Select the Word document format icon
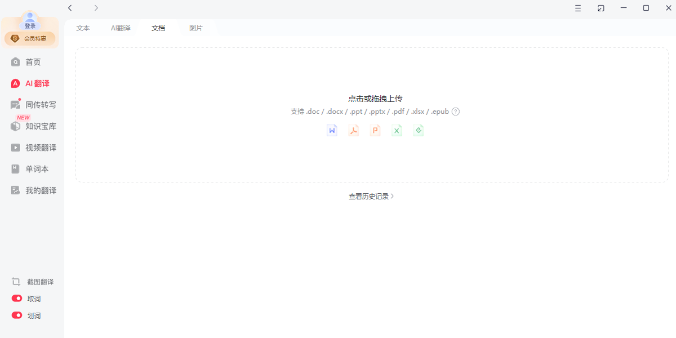Image resolution: width=676 pixels, height=338 pixels. [x=332, y=130]
